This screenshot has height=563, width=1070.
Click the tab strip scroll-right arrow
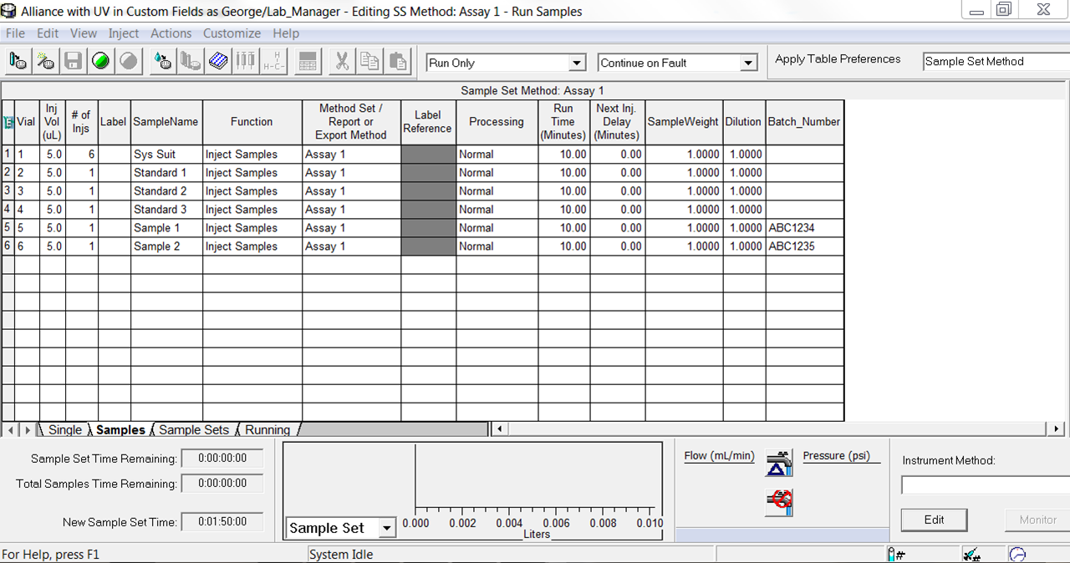pos(28,430)
